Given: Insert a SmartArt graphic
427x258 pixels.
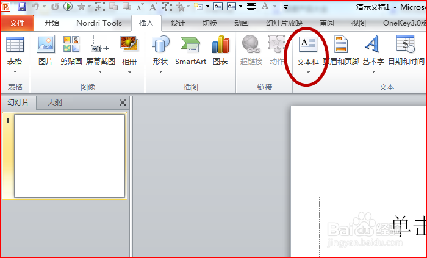Looking at the screenshot, I should point(190,51).
